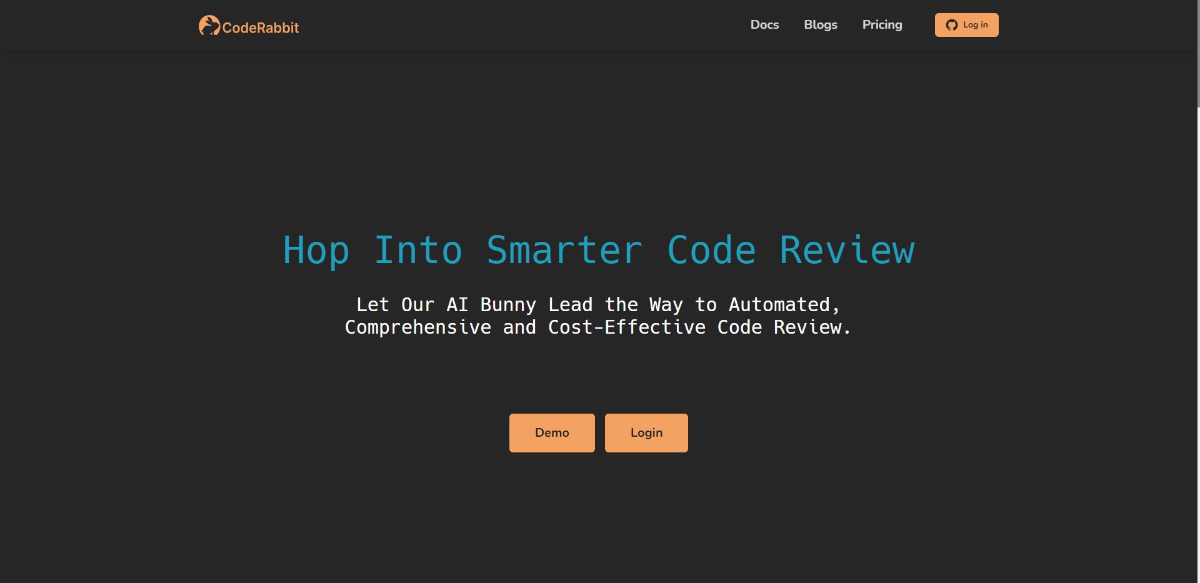Go to the Pricing page
This screenshot has width=1200, height=583.
882,25
